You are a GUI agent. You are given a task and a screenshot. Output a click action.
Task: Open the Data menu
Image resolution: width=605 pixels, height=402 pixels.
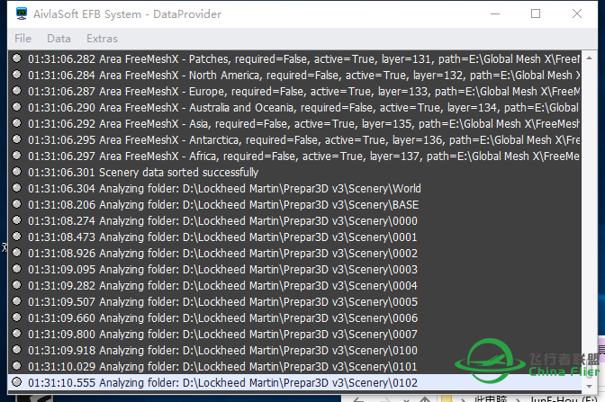tap(59, 39)
